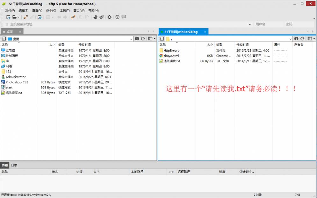This screenshot has height=198, width=317.
Task: Close the 51千兽网|winForZblog tab
Action: tap(205, 32)
